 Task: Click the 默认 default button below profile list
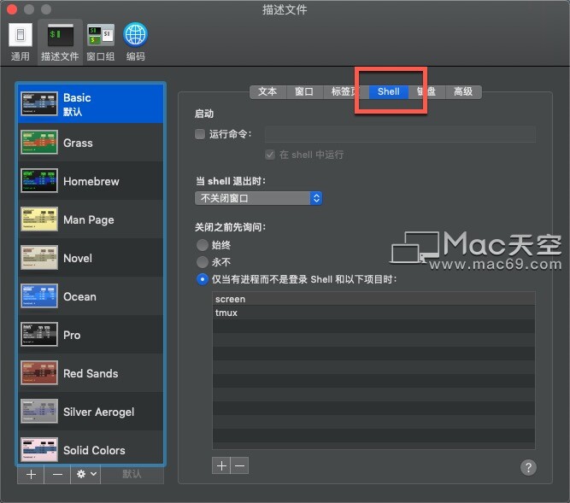pyautogui.click(x=132, y=474)
